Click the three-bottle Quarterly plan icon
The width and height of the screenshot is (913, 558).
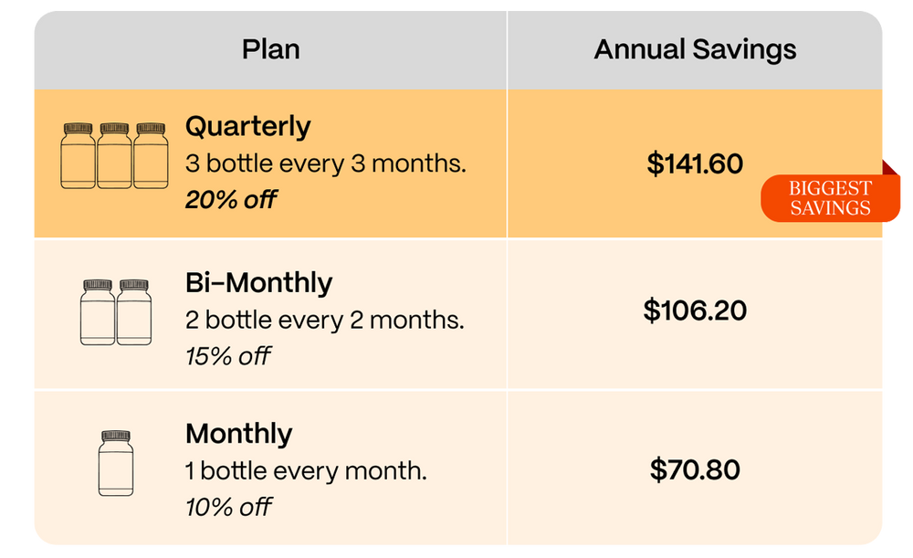(114, 156)
